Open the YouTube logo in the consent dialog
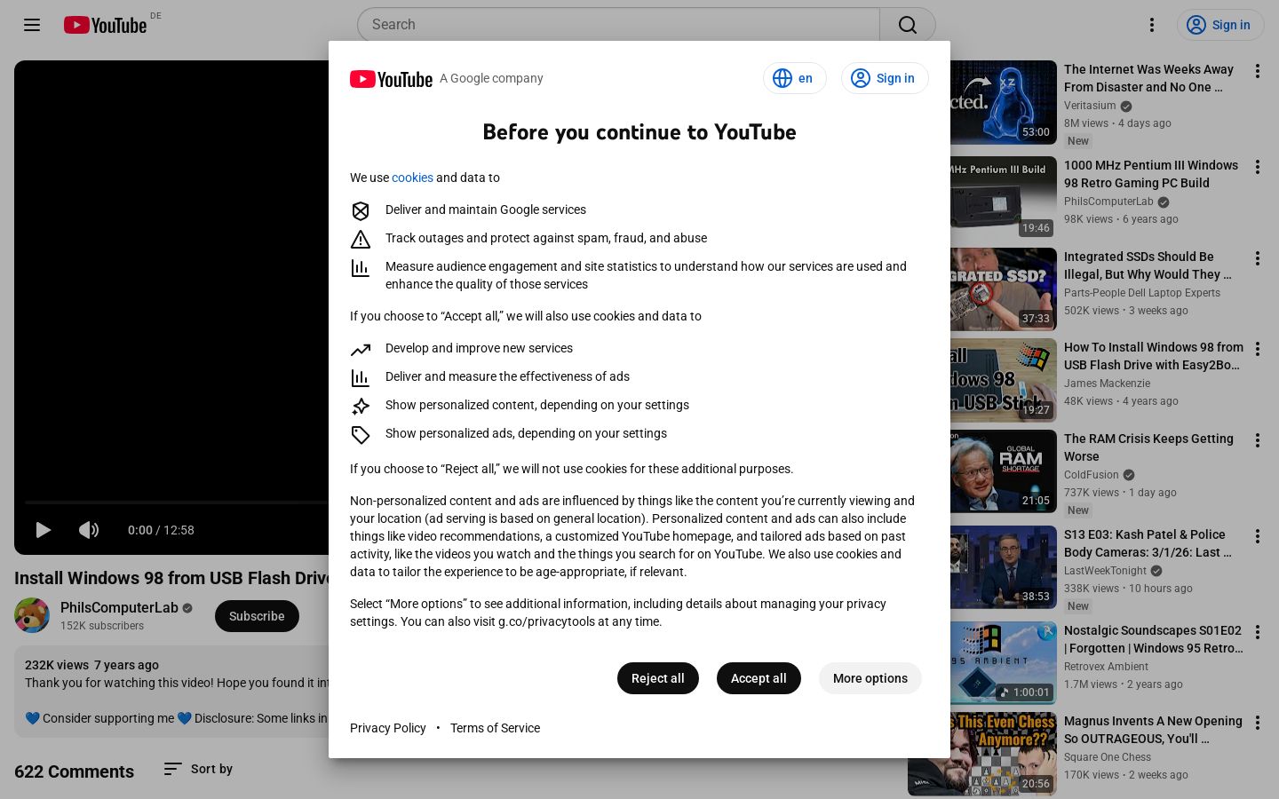Image resolution: width=1279 pixels, height=799 pixels. (391, 79)
